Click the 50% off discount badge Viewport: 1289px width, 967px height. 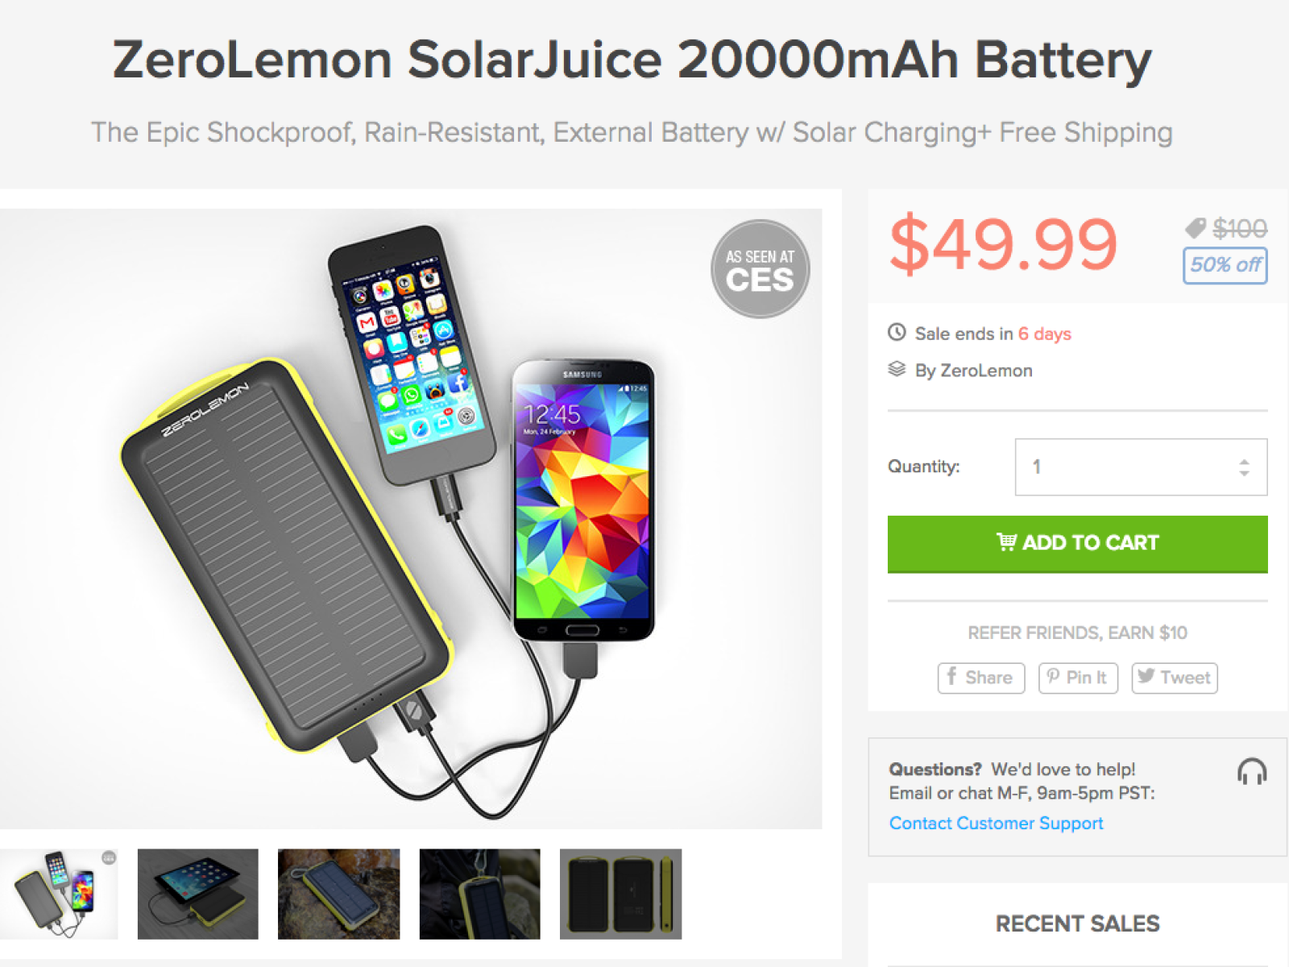tap(1225, 265)
